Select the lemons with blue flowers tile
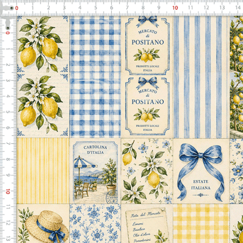This screenshot has width=243, height=243. (147, 171)
